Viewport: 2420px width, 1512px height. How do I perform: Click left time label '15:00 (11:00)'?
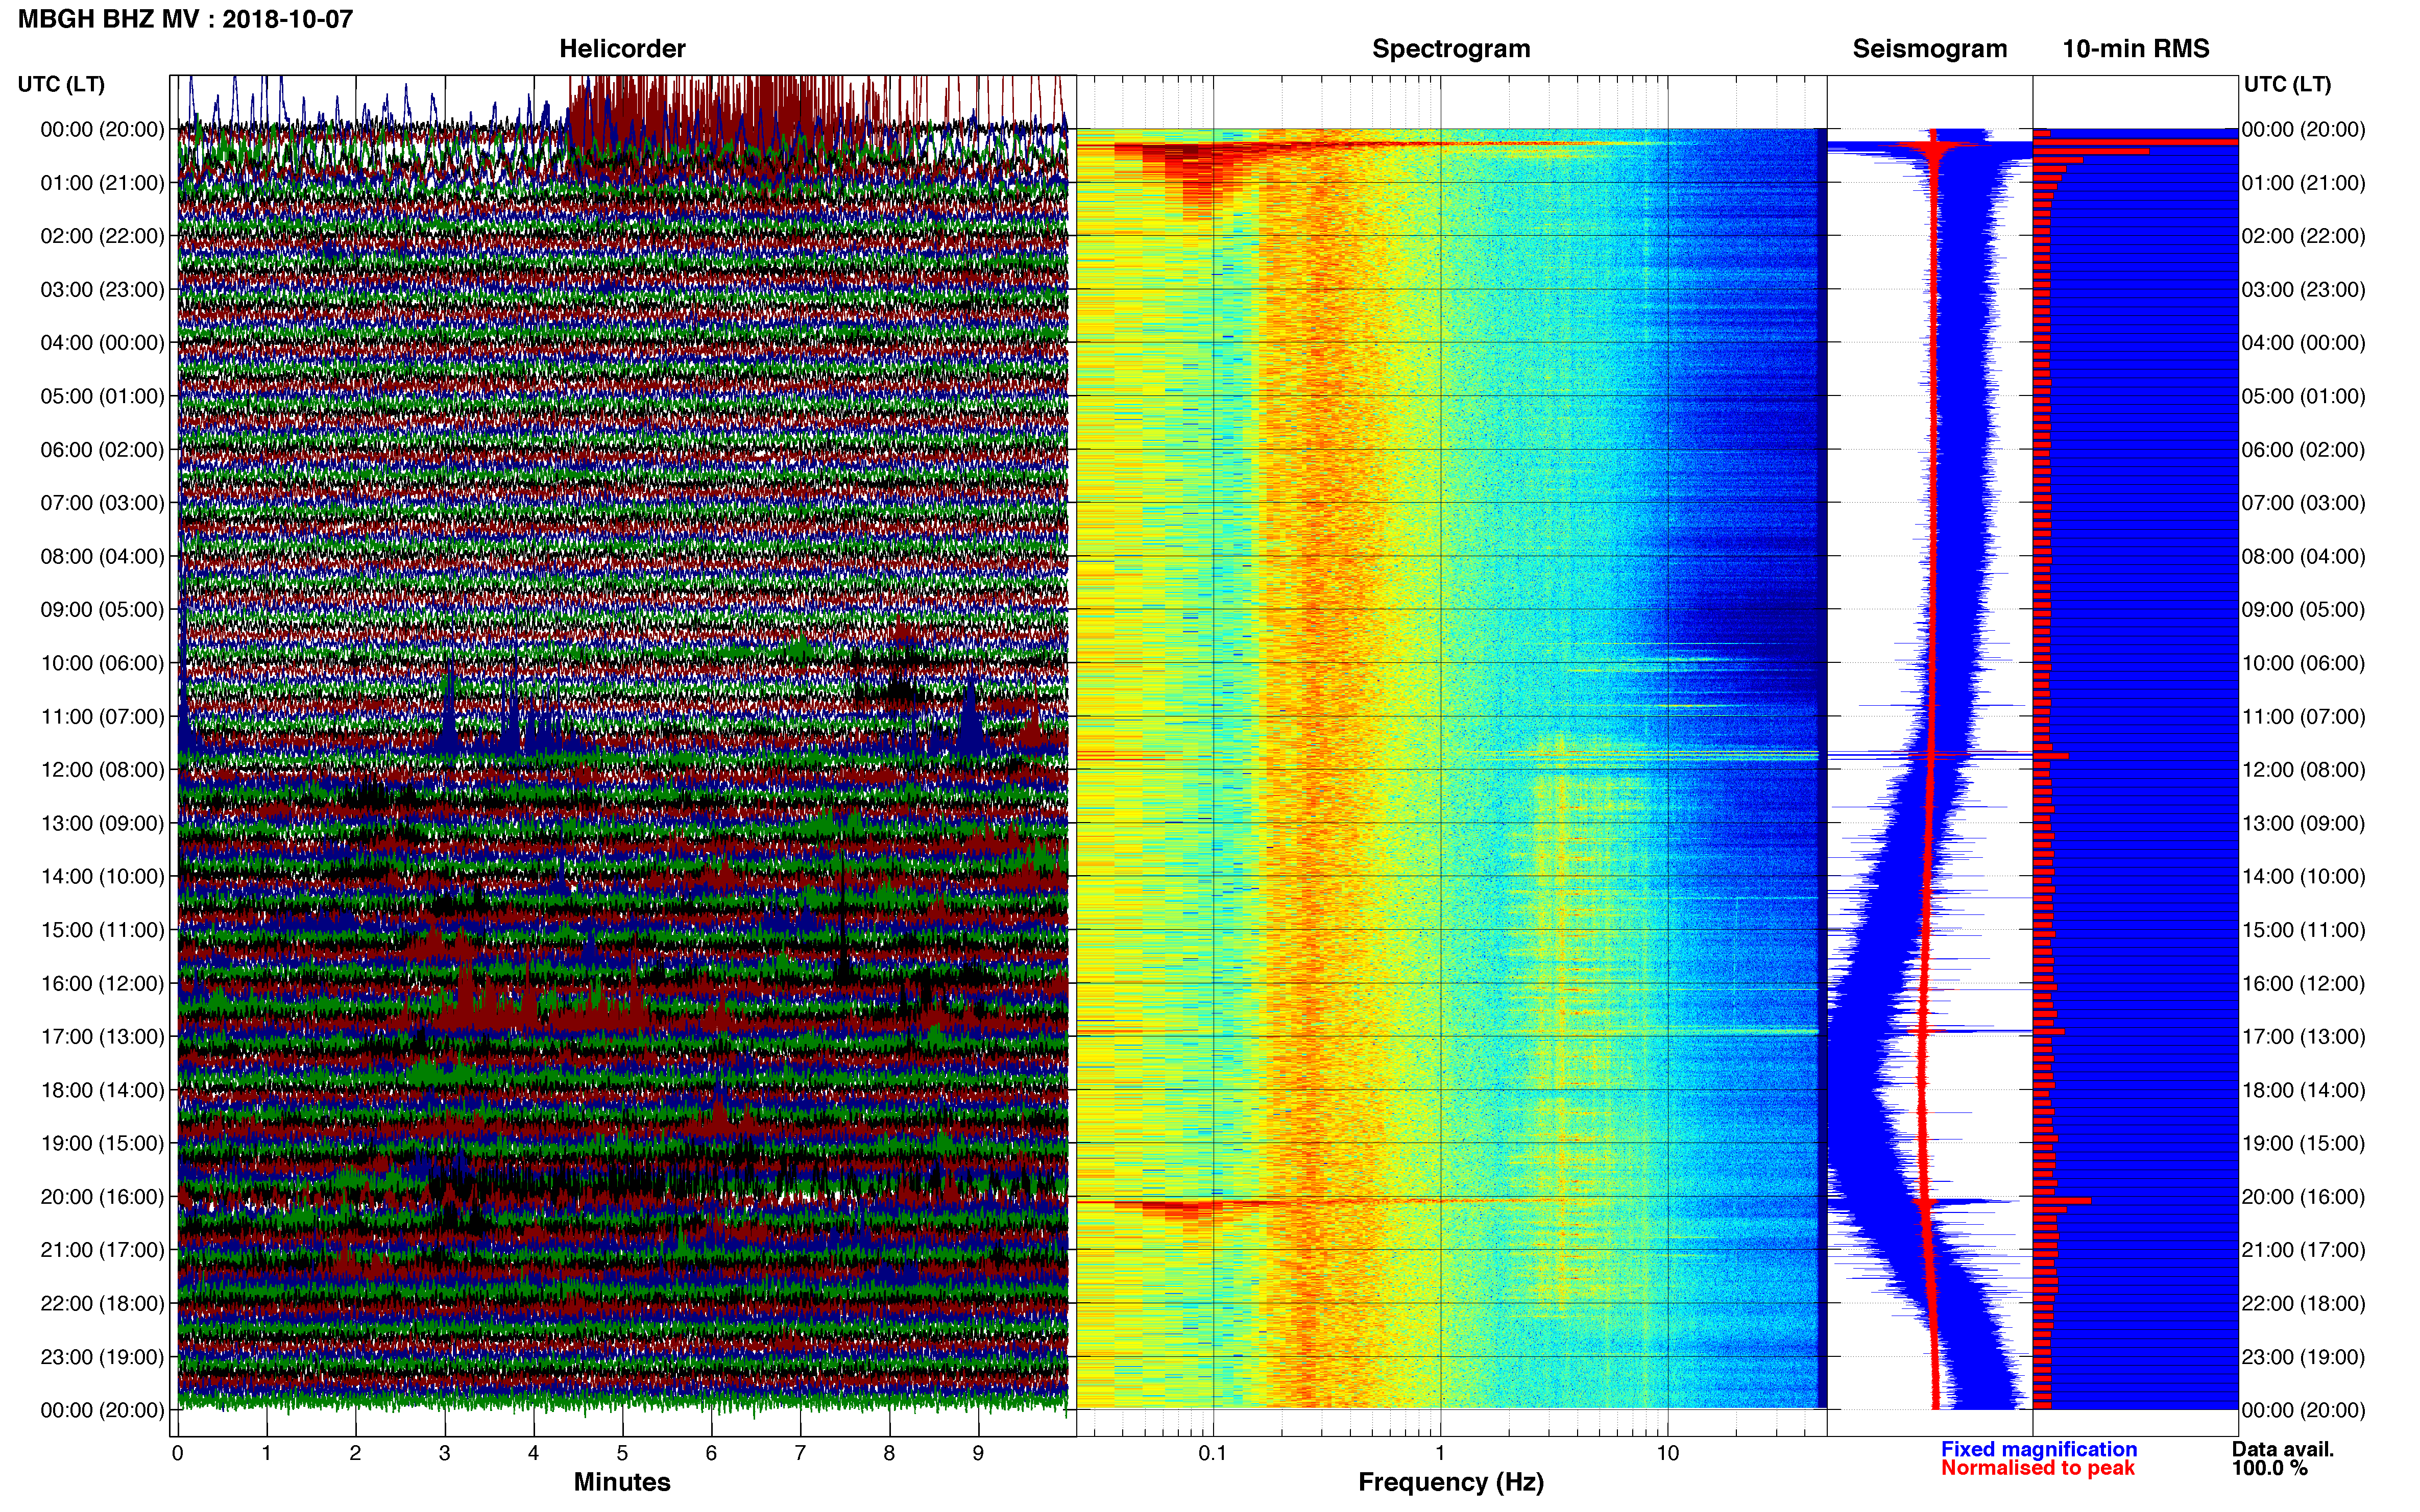click(x=102, y=930)
